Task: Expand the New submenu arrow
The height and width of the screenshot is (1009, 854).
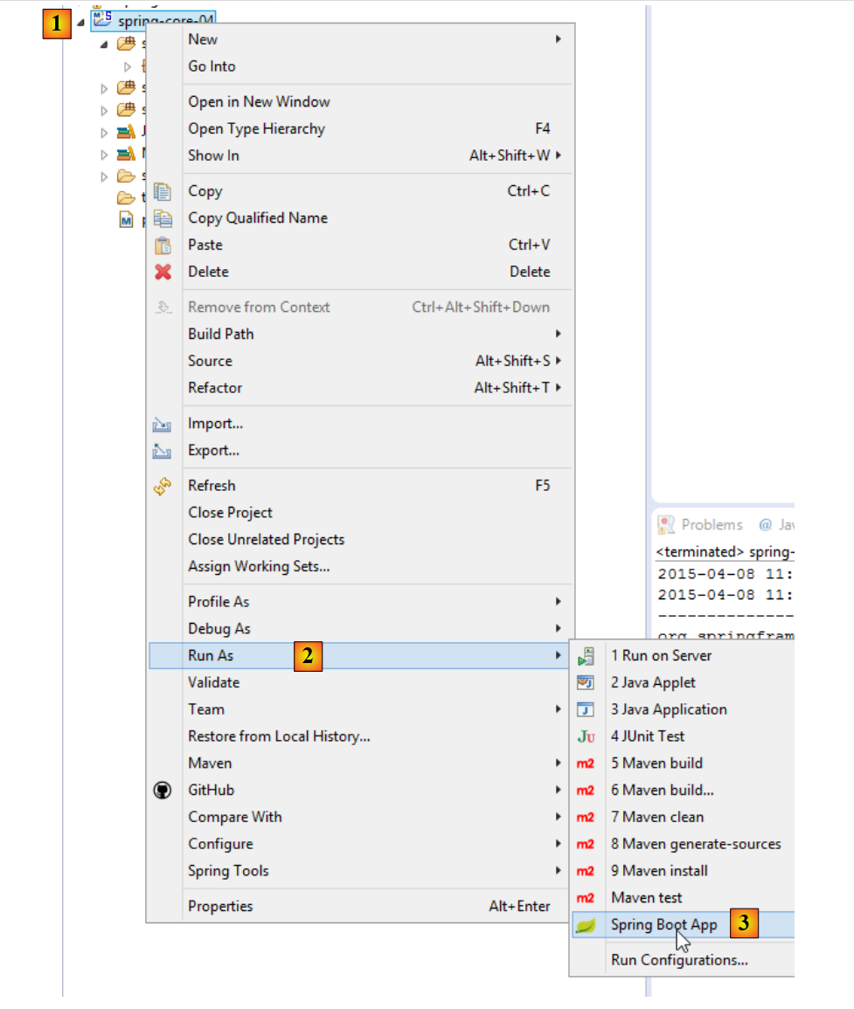Action: pos(558,39)
